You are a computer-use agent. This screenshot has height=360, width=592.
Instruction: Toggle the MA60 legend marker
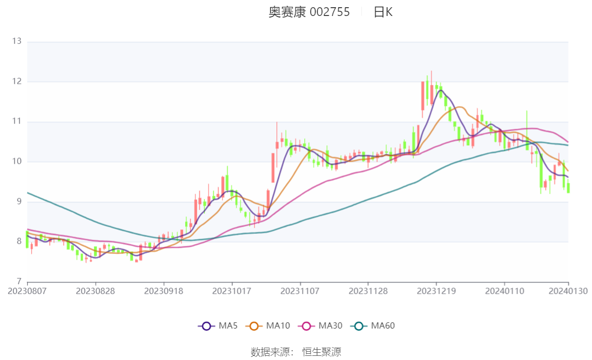tap(359, 326)
